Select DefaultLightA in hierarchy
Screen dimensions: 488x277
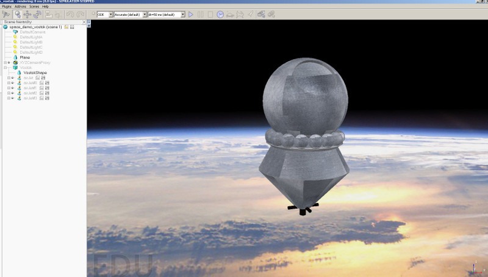[x=31, y=37]
